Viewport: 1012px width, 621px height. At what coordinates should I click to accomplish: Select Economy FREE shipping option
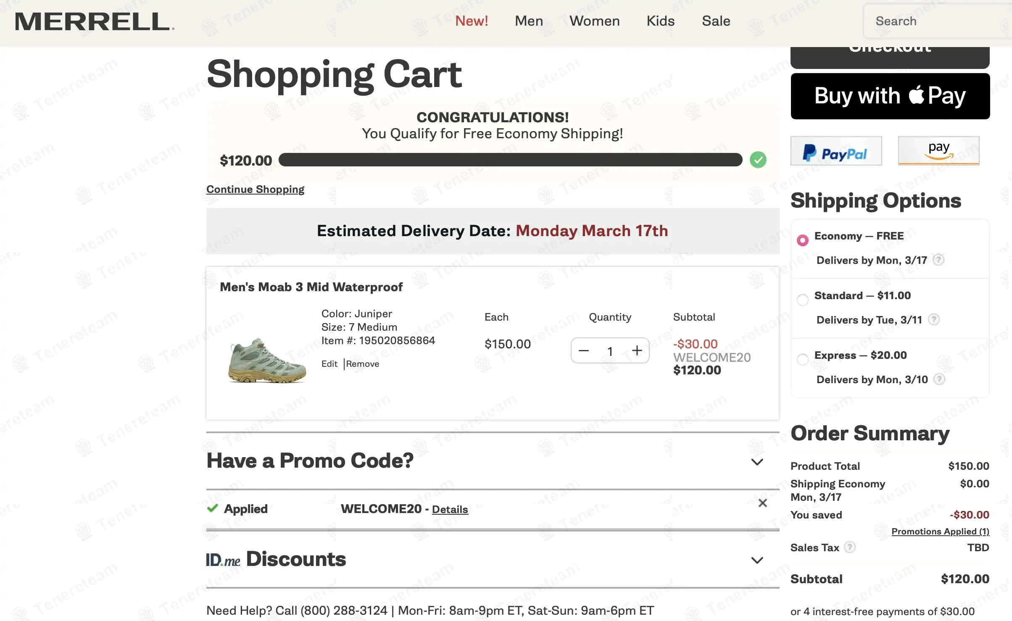point(803,240)
